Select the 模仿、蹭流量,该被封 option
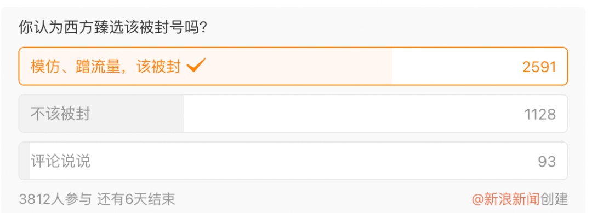This screenshot has width=592, height=213. tap(293, 66)
